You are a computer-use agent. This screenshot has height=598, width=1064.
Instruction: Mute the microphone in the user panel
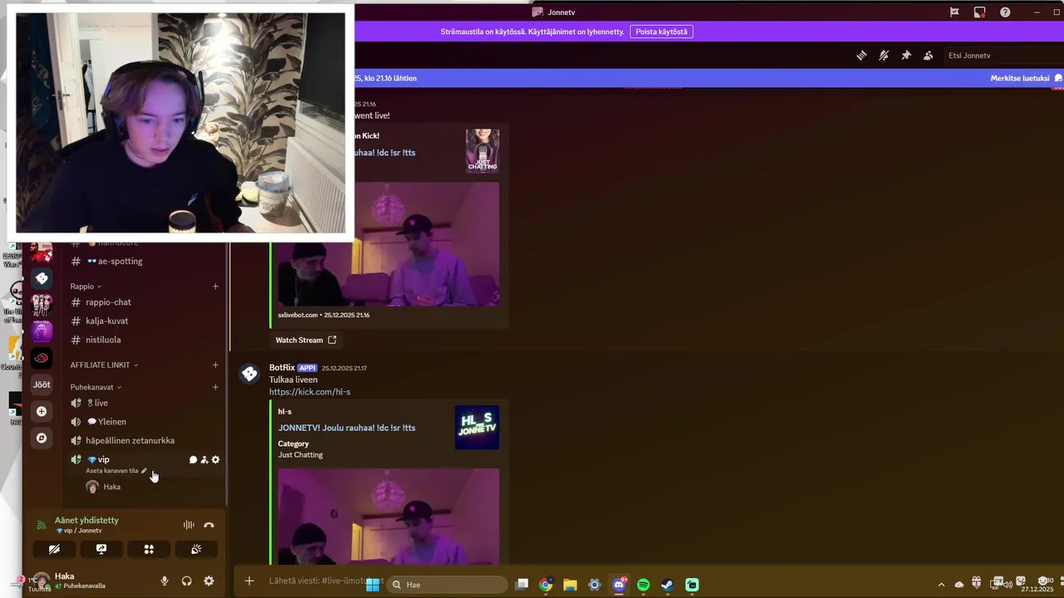165,581
